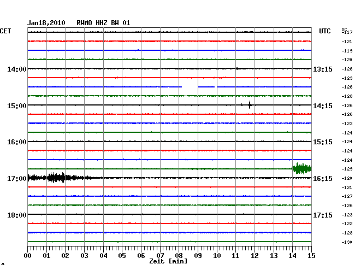
Task: Select the 15:00 CET time label
Action: click(17, 106)
